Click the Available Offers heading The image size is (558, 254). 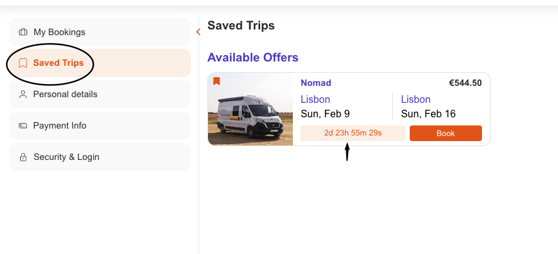pyautogui.click(x=253, y=58)
